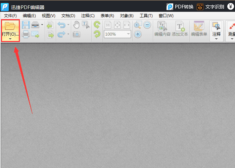This screenshot has width=235, height=168.
Task: Choose the text selection tool
Action: tap(86, 25)
